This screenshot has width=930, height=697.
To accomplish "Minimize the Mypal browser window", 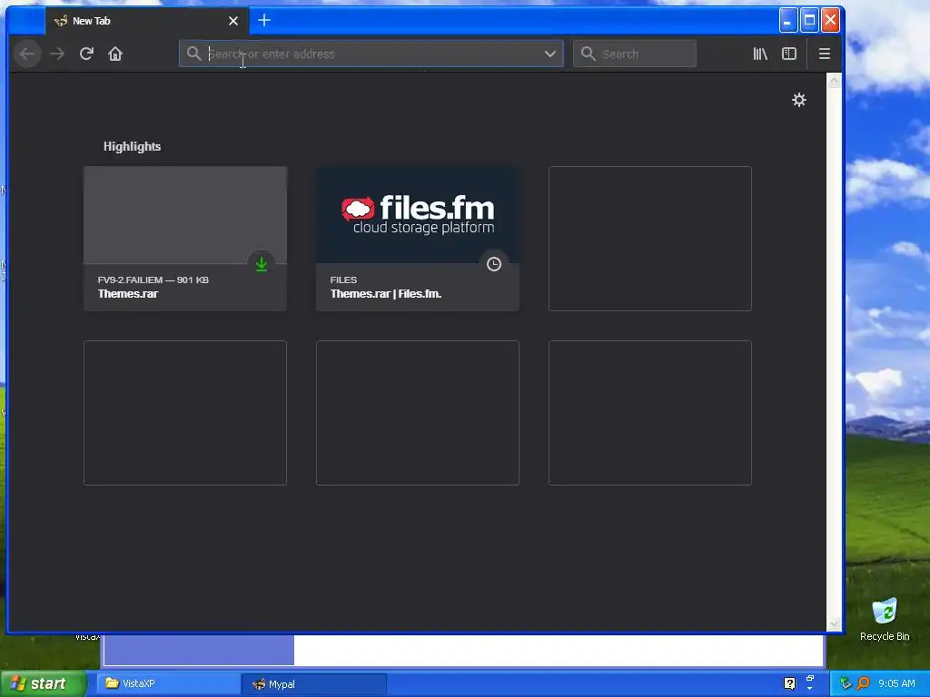I will tap(787, 20).
